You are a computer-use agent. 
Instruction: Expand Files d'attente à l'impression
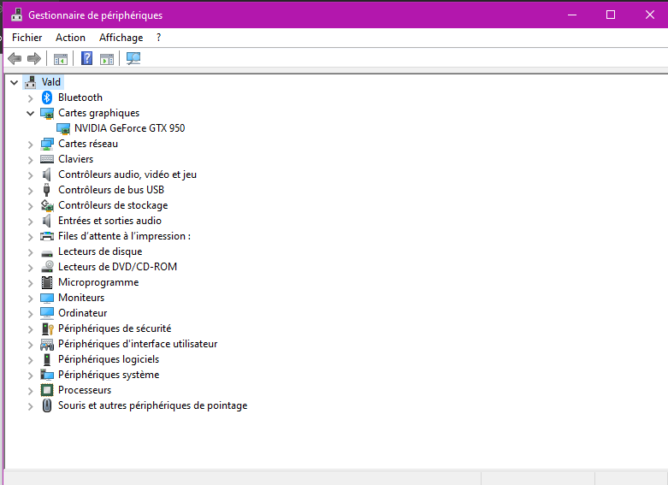point(30,237)
